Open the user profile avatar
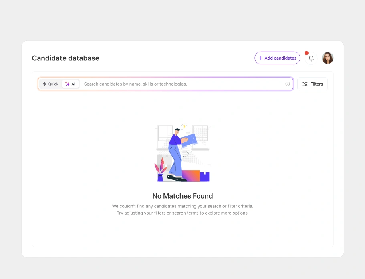This screenshot has height=279, width=365. pyautogui.click(x=327, y=58)
